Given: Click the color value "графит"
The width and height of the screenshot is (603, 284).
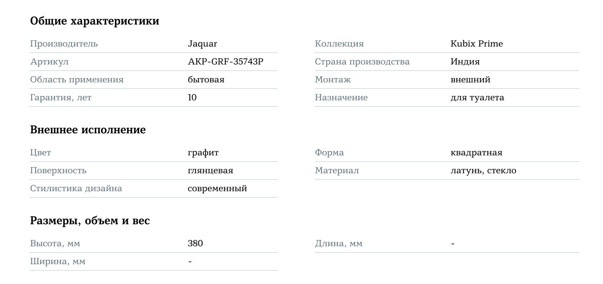Looking at the screenshot, I should [x=203, y=153].
